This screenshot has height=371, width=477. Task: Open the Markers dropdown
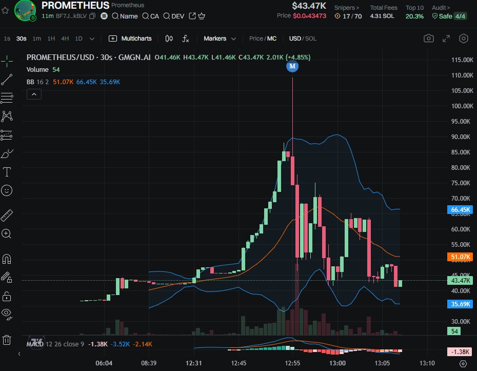[x=220, y=38]
